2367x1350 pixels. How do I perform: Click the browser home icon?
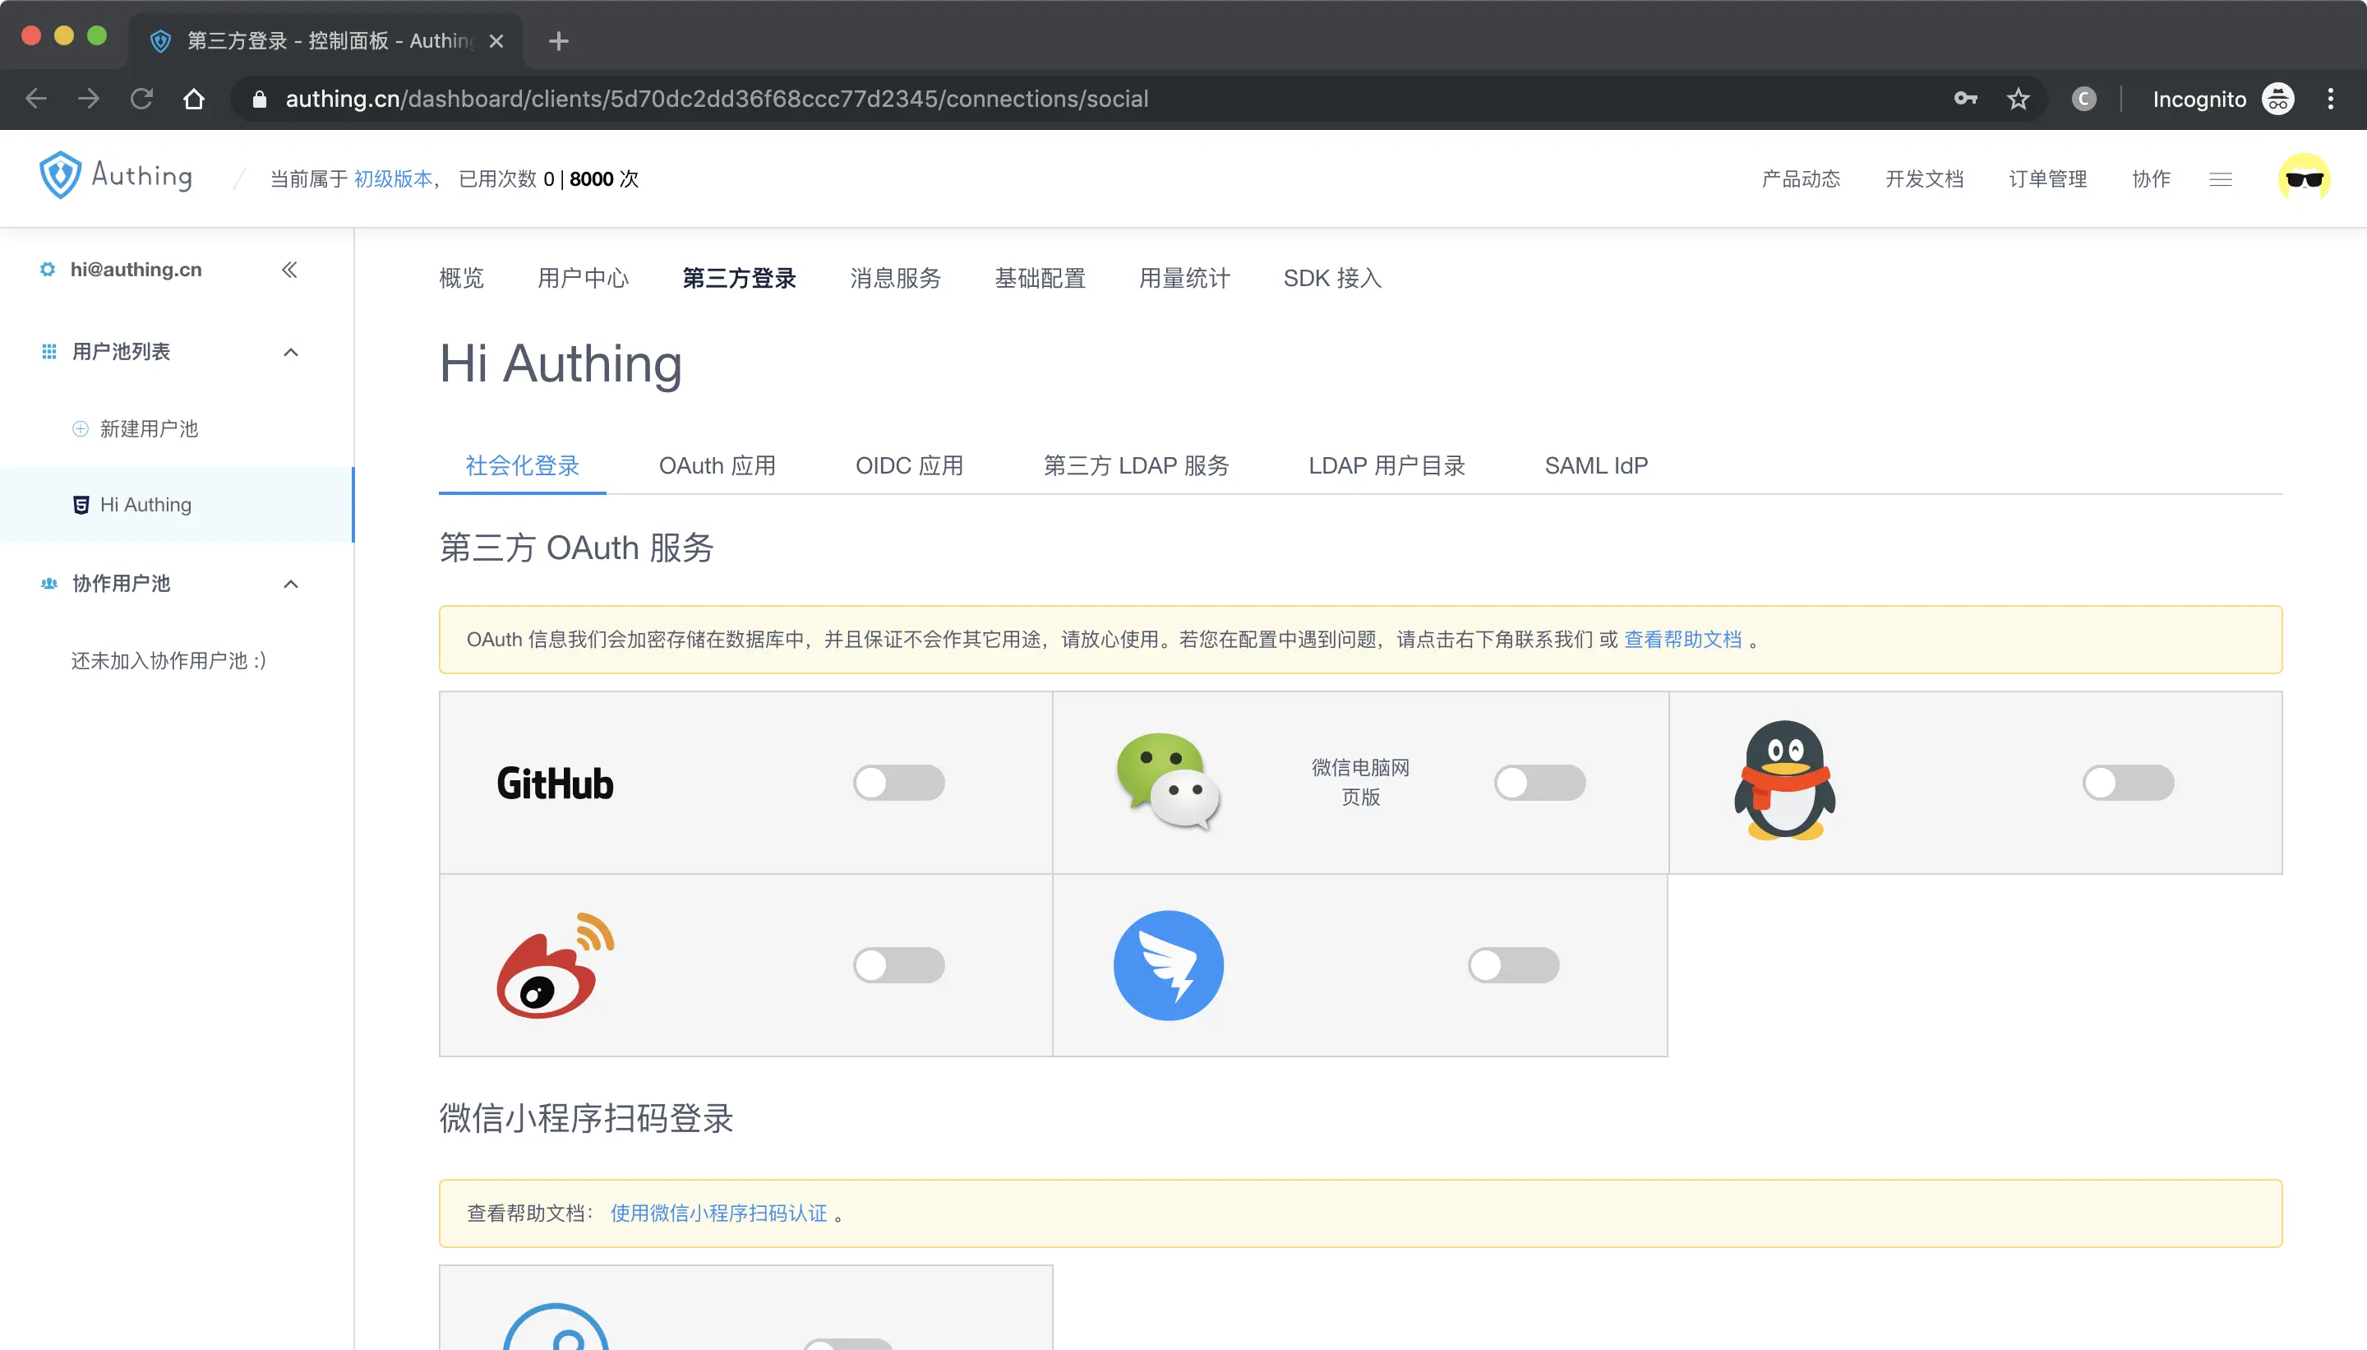pyautogui.click(x=194, y=99)
